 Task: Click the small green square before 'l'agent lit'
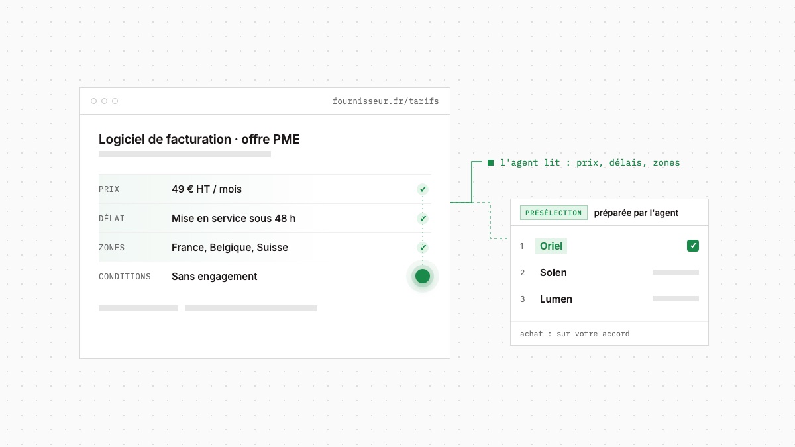[491, 162]
